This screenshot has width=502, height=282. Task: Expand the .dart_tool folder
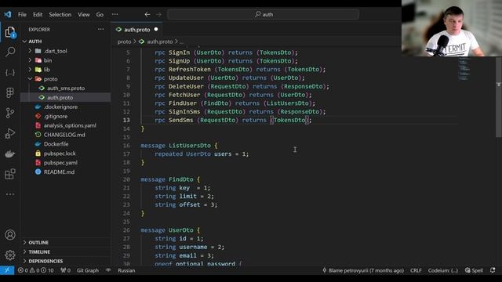(x=56, y=51)
